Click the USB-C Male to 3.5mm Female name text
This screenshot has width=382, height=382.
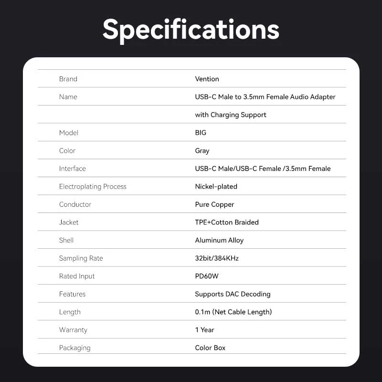coord(265,97)
